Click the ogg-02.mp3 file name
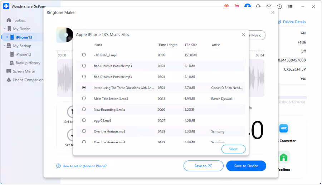Screen dimensions: 322x185 (102, 120)
